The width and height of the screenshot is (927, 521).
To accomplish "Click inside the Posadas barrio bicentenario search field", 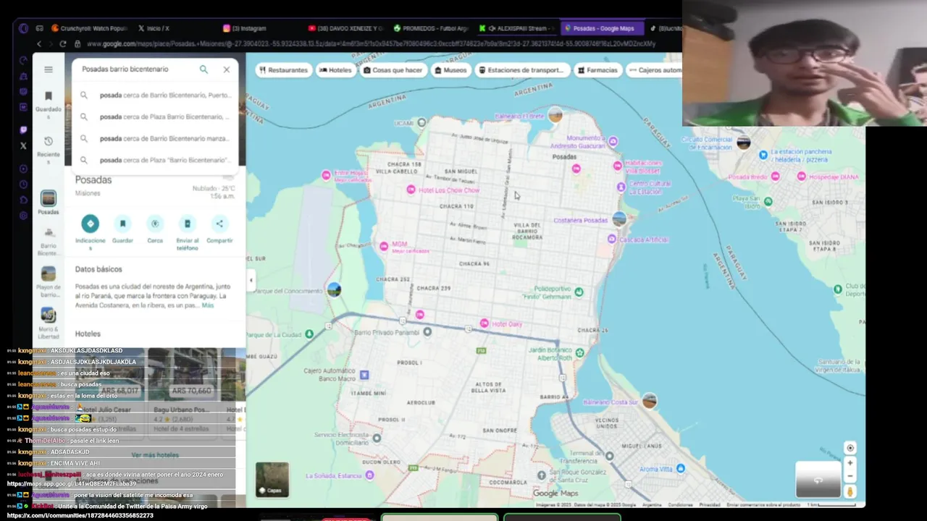I will [135, 69].
